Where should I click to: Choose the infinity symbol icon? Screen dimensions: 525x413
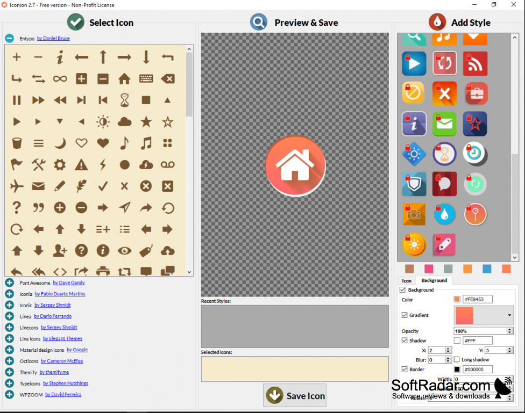coord(60,79)
